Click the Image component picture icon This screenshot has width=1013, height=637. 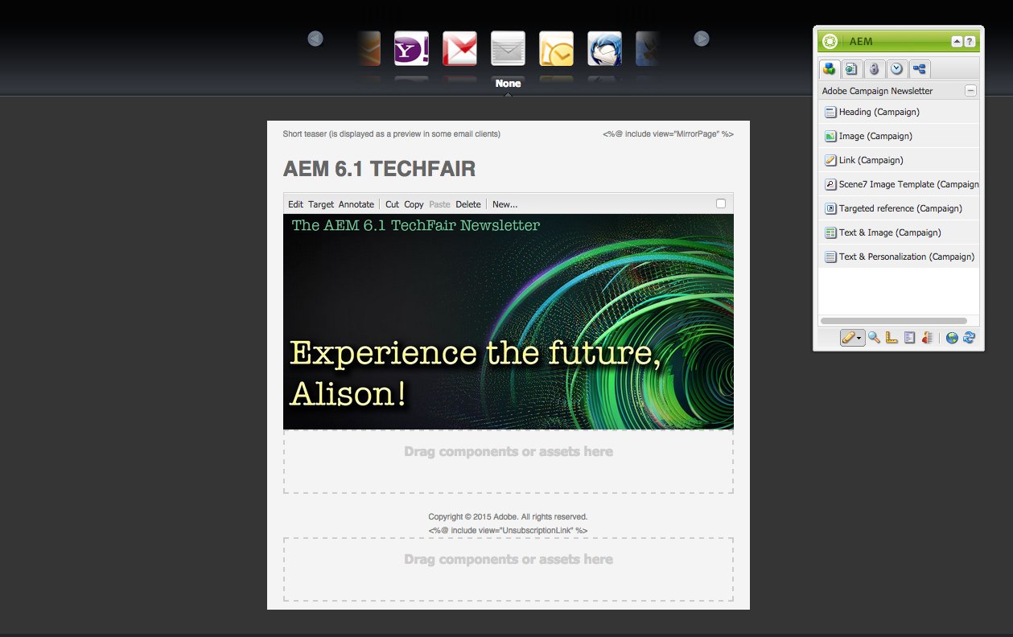click(830, 137)
